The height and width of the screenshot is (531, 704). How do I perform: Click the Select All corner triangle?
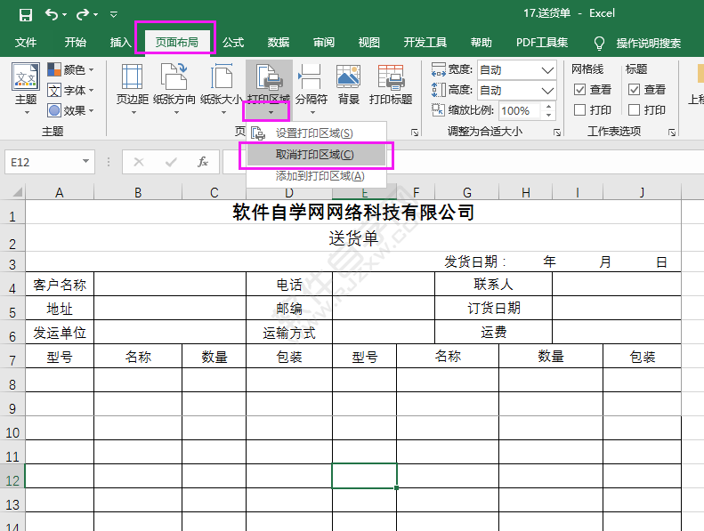(x=16, y=192)
